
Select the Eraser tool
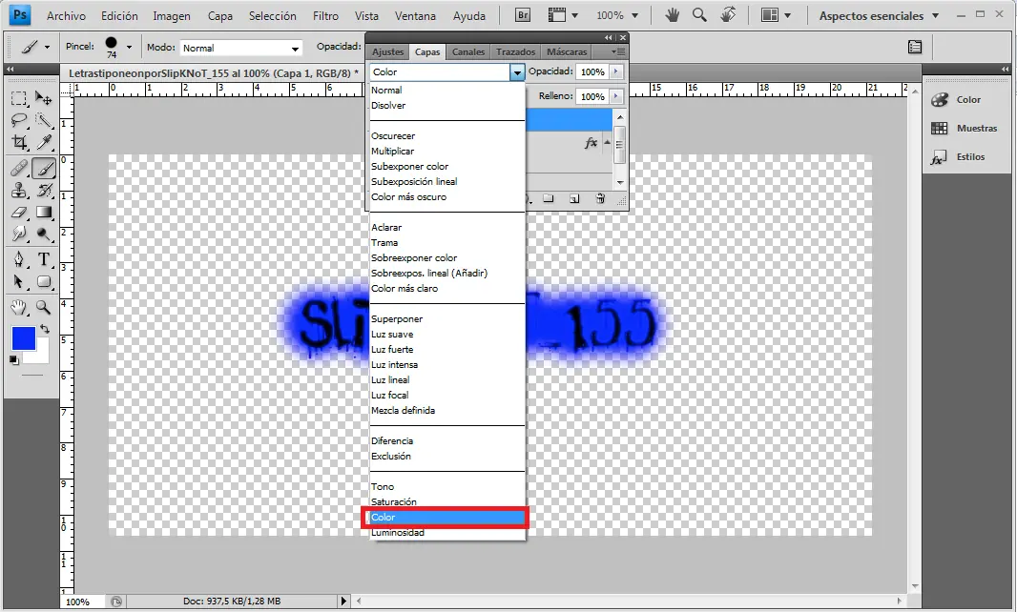pyautogui.click(x=19, y=212)
